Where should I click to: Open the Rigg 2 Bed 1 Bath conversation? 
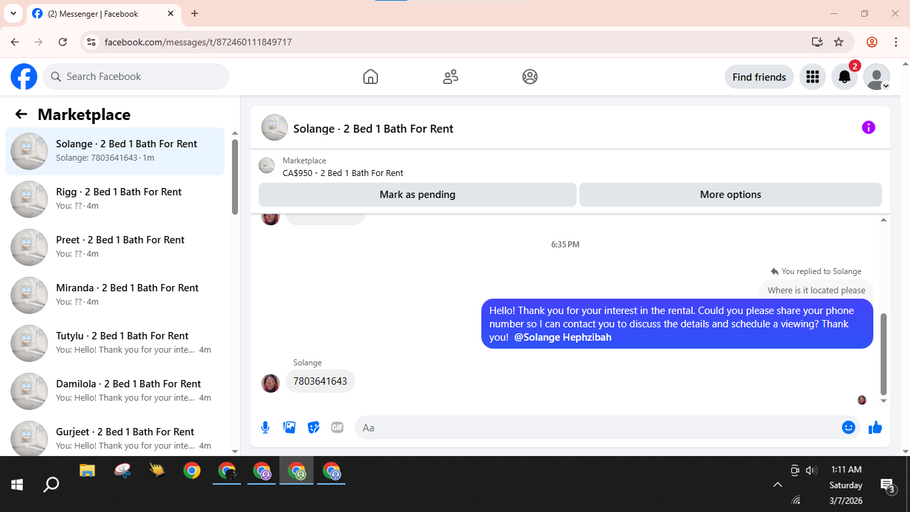115,199
